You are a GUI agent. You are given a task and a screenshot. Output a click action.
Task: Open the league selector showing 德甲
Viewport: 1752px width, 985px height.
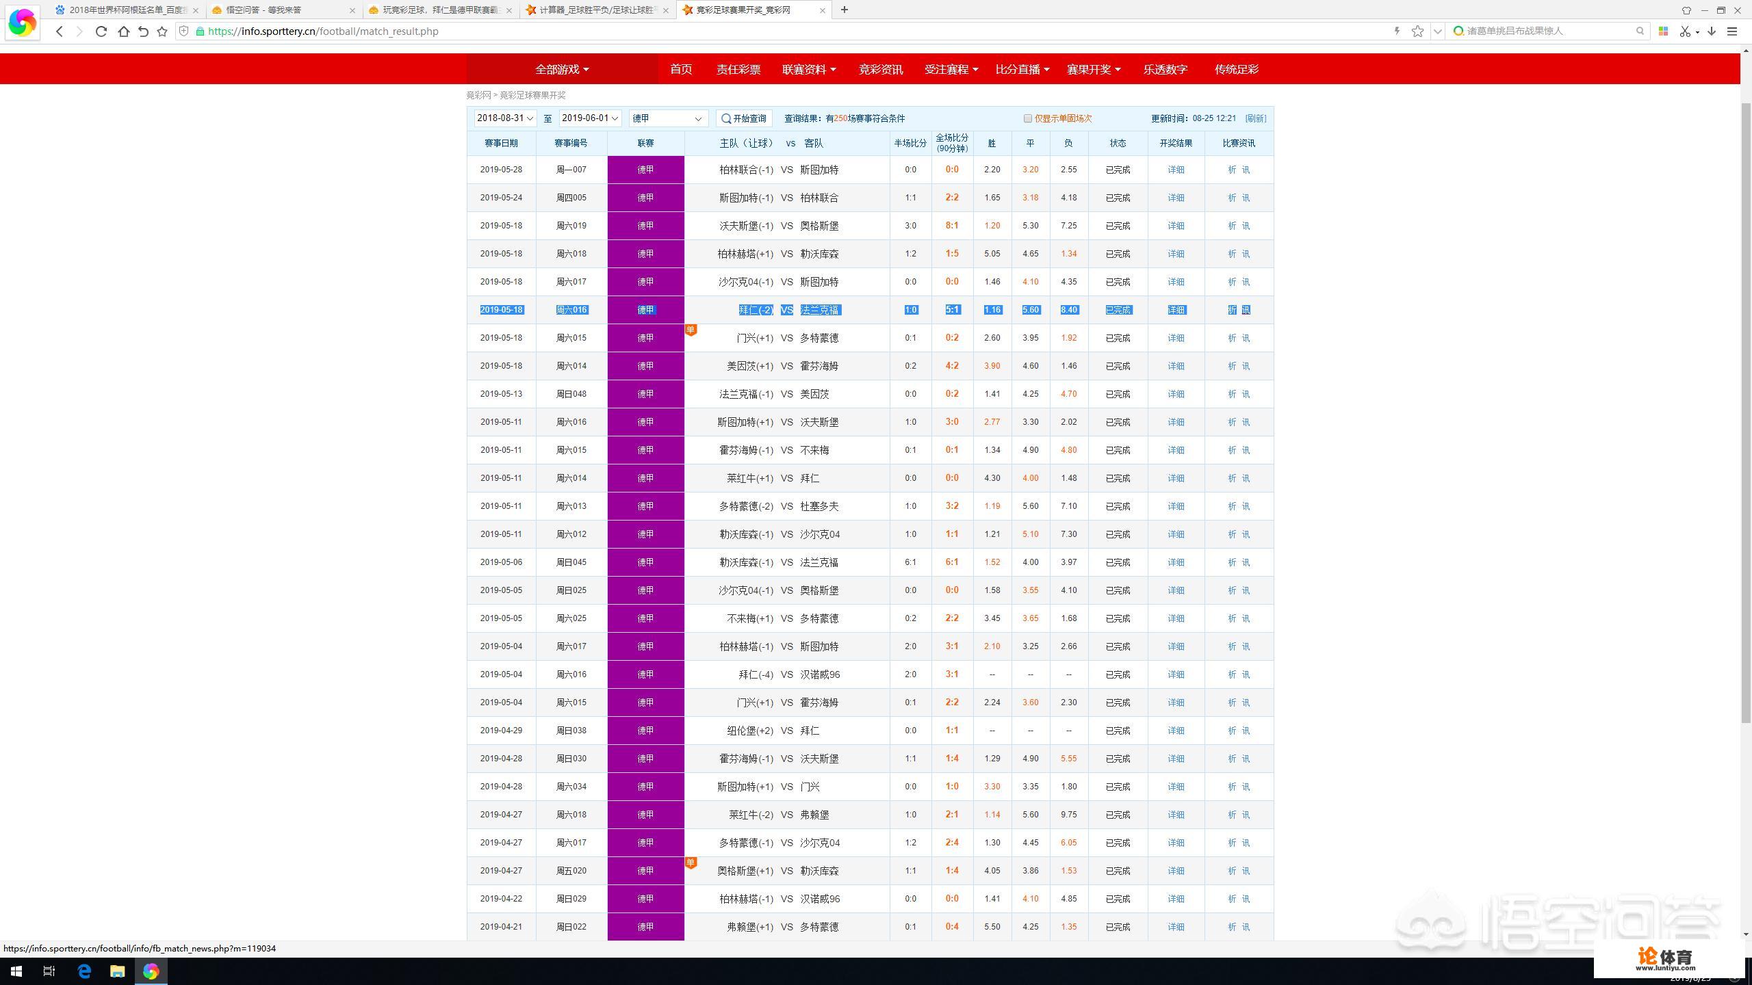668,118
